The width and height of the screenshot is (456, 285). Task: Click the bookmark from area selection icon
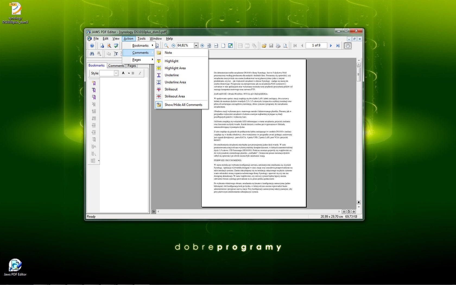point(94,97)
